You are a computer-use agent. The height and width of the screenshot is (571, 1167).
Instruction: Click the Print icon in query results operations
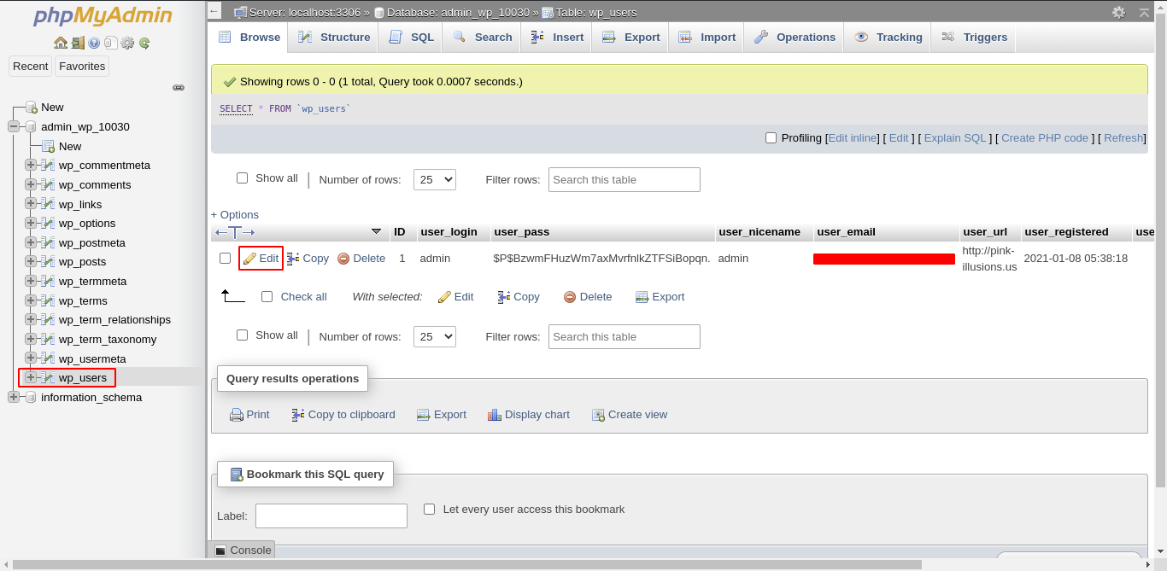click(x=237, y=415)
